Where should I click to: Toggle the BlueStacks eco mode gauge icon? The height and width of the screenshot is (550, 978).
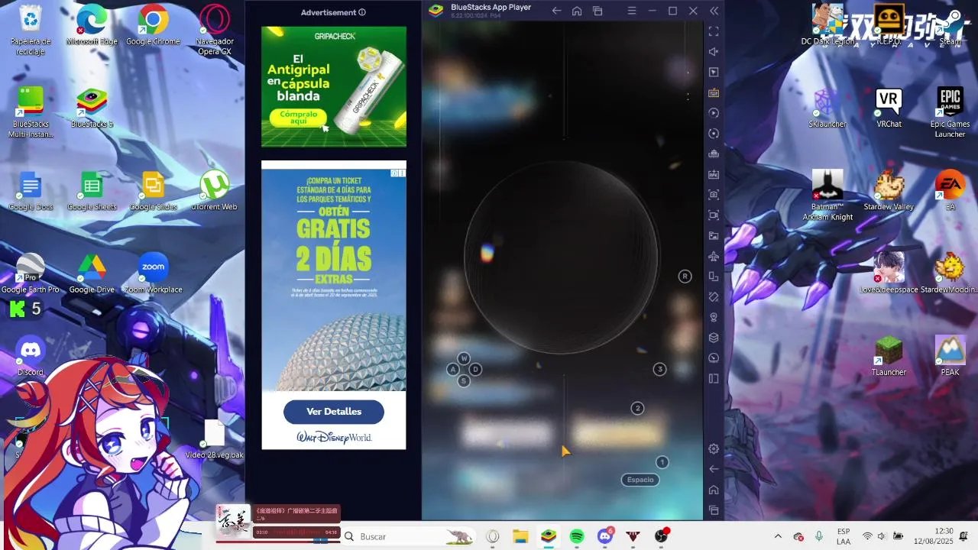pyautogui.click(x=714, y=357)
